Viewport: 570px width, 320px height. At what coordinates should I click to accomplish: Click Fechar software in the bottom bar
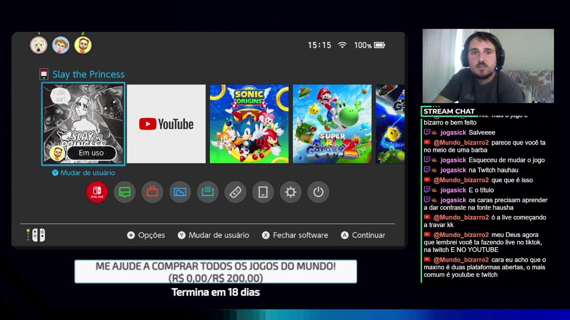click(x=295, y=235)
